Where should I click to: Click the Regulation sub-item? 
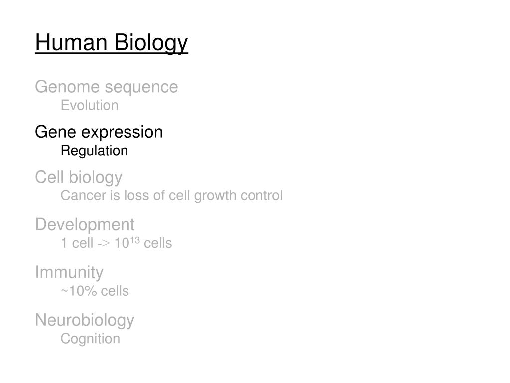point(94,151)
